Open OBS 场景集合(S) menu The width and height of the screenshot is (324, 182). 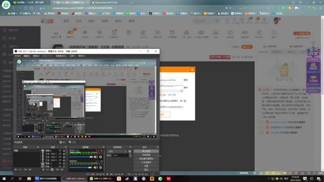pos(61,56)
